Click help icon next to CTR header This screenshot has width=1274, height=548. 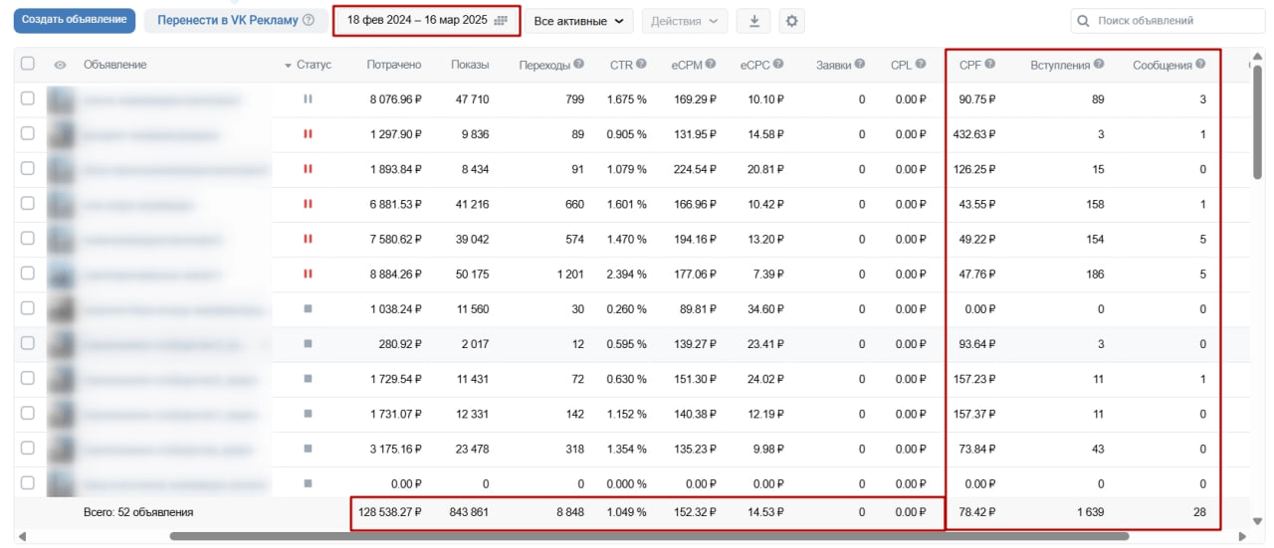642,65
